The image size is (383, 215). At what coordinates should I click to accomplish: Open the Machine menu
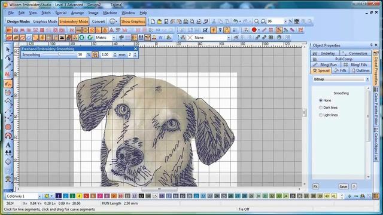pyautogui.click(x=110, y=13)
